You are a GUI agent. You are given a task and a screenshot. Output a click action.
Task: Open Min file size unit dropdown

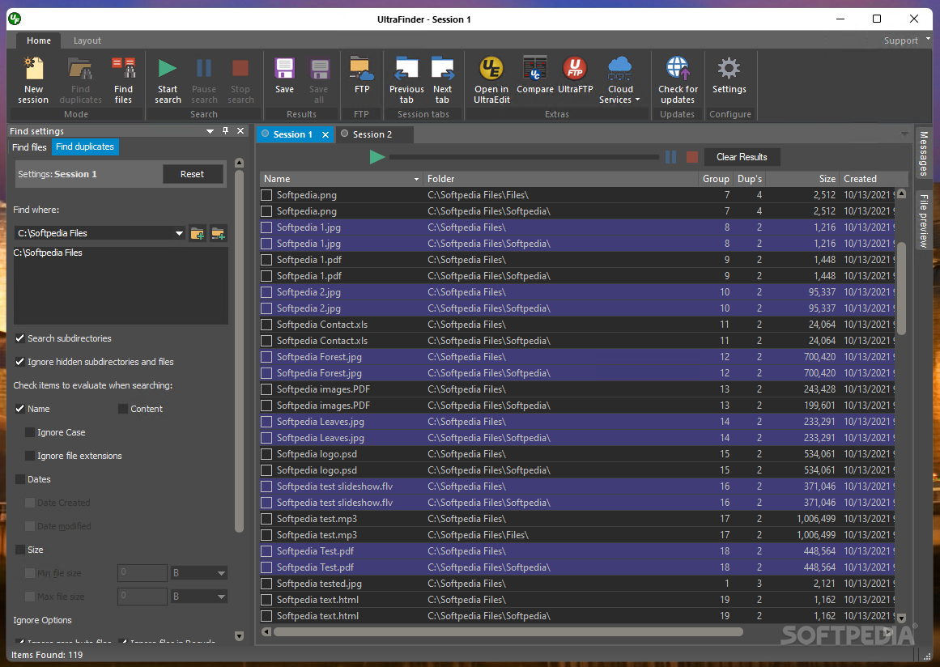pos(221,573)
